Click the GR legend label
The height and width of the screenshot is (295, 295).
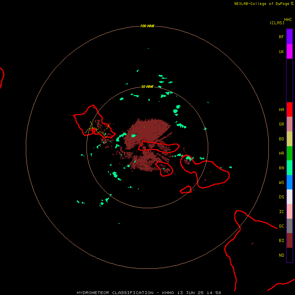[x=281, y=124]
